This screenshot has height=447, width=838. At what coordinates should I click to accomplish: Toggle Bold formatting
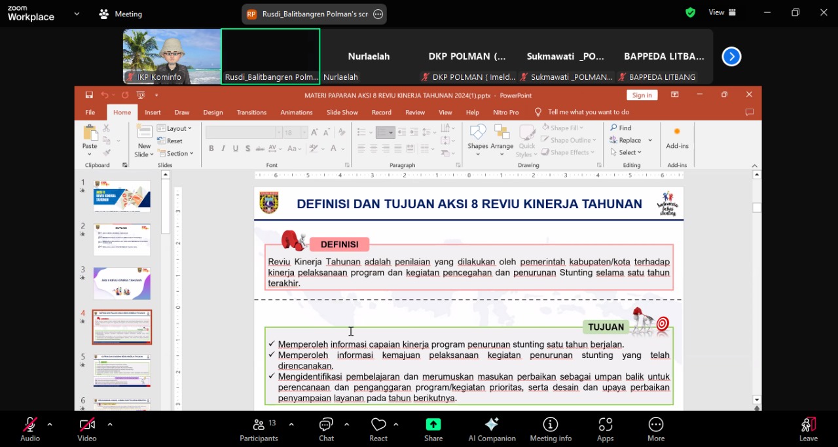point(211,149)
